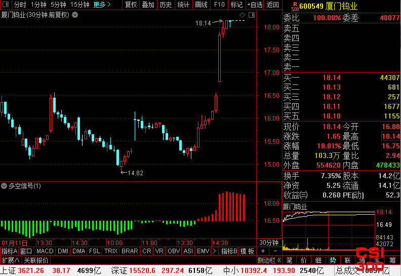This screenshot has width=401, height=276.
Task: Expand the 扩展 panel
Action: (x=11, y=260)
